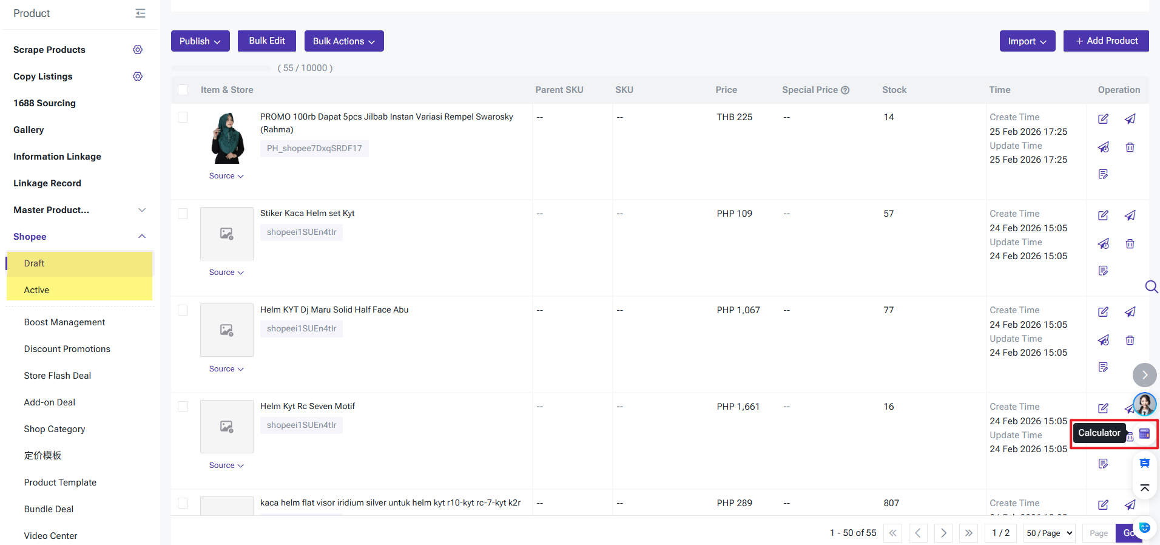
Task: Check the Helm Kyt Rc Seven Motif row
Action: (183, 407)
